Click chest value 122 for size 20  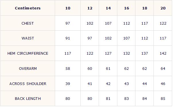pos(163,23)
